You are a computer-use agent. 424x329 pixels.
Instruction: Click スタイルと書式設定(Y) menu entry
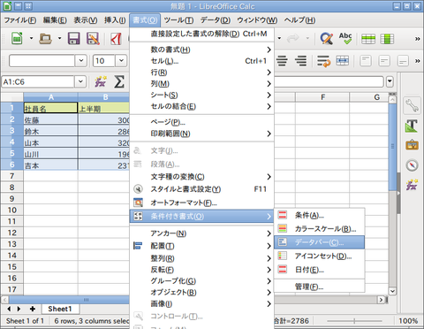[202, 189]
